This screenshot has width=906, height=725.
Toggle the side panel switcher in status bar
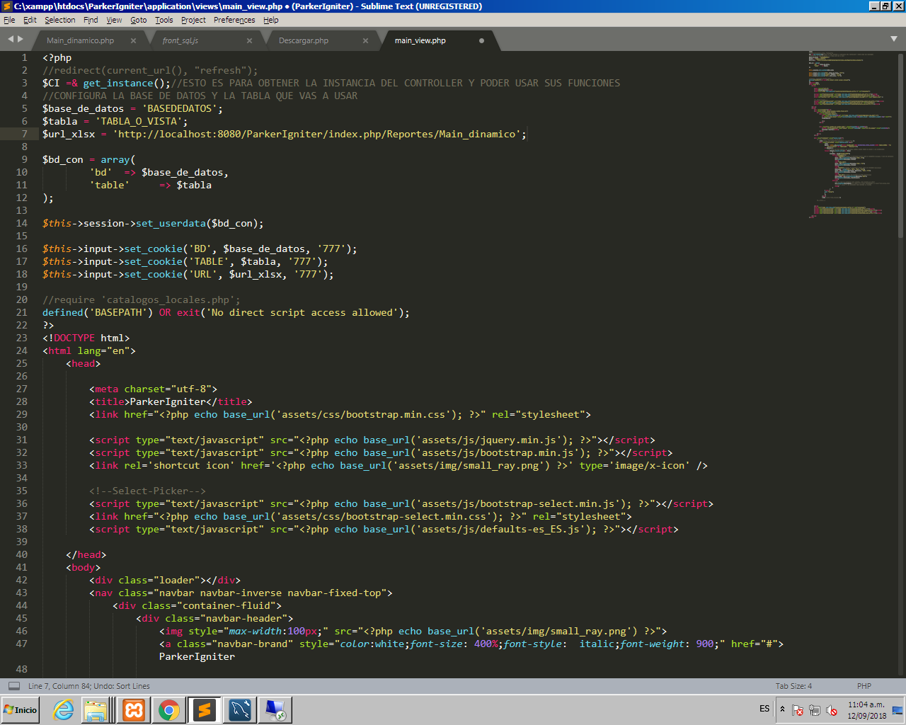pyautogui.click(x=14, y=686)
